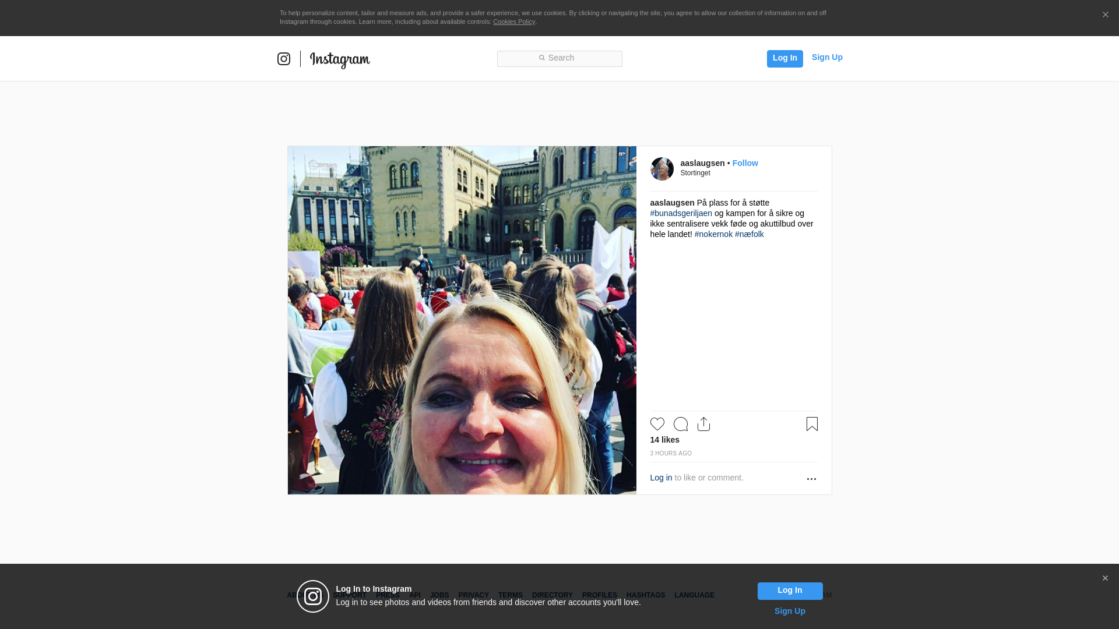Dismiss the cookie notice banner
Viewport: 1119px width, 629px height.
pyautogui.click(x=1105, y=15)
